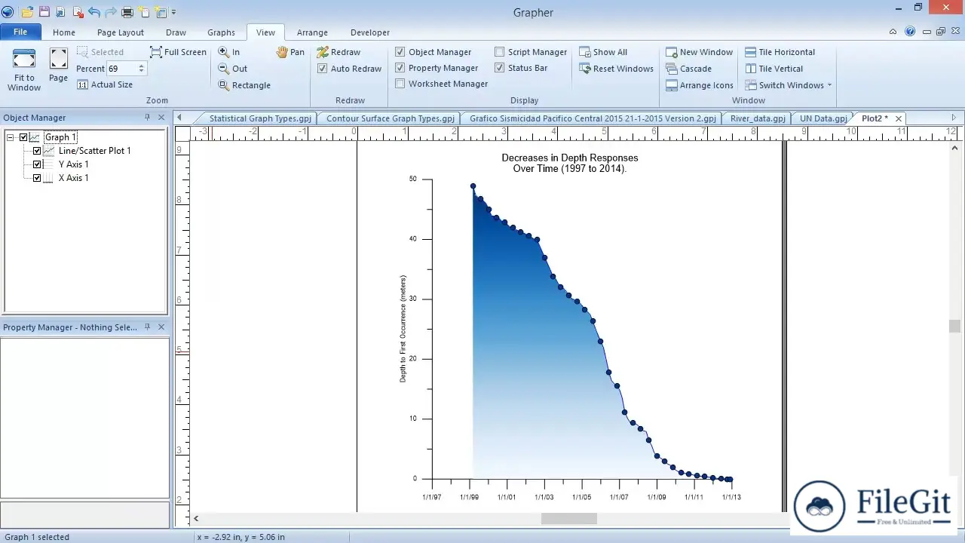Click Reset Windows
The image size is (965, 543).
pyautogui.click(x=616, y=69)
